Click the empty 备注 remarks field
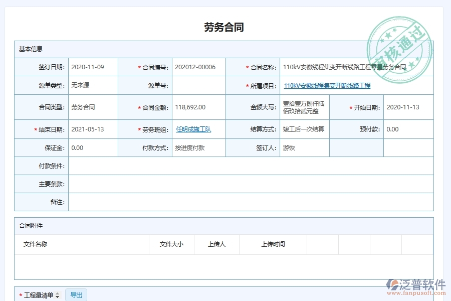451x301 pixels. pyautogui.click(x=251, y=202)
